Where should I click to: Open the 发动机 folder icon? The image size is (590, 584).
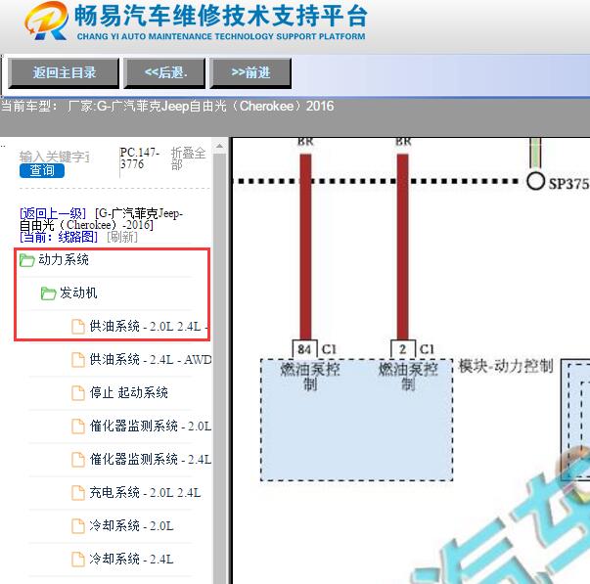pos(49,293)
